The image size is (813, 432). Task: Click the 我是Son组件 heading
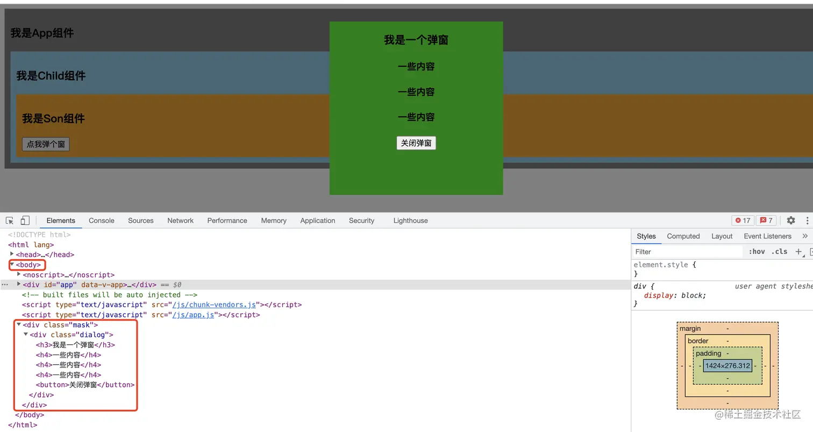(x=53, y=118)
